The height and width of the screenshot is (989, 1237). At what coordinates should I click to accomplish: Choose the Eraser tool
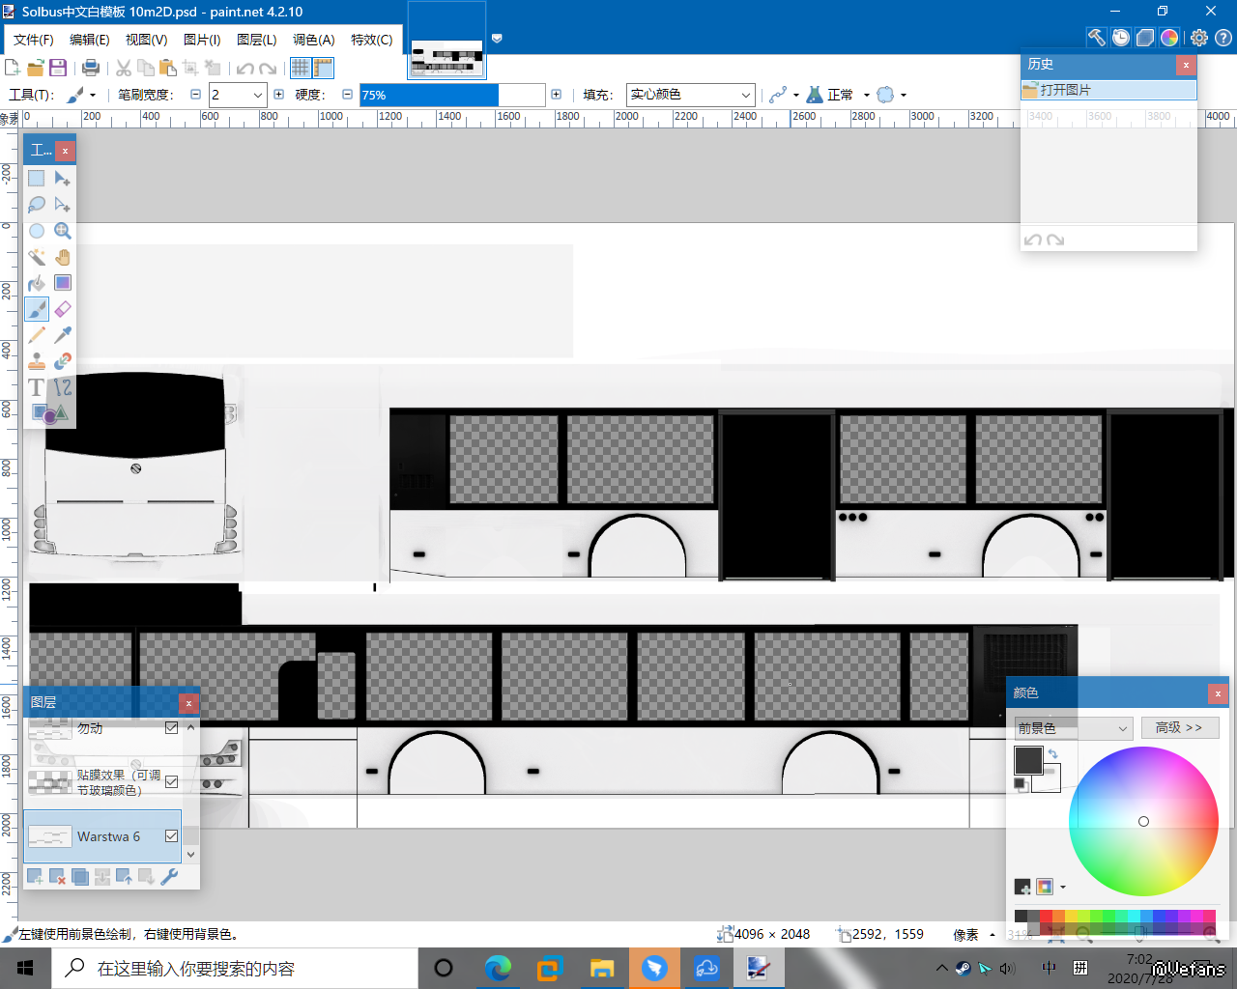click(63, 309)
